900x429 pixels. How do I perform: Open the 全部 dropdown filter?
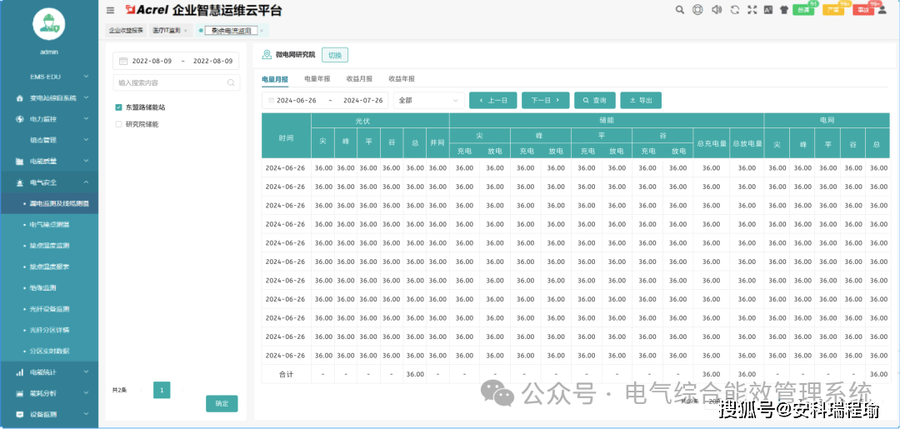(428, 100)
